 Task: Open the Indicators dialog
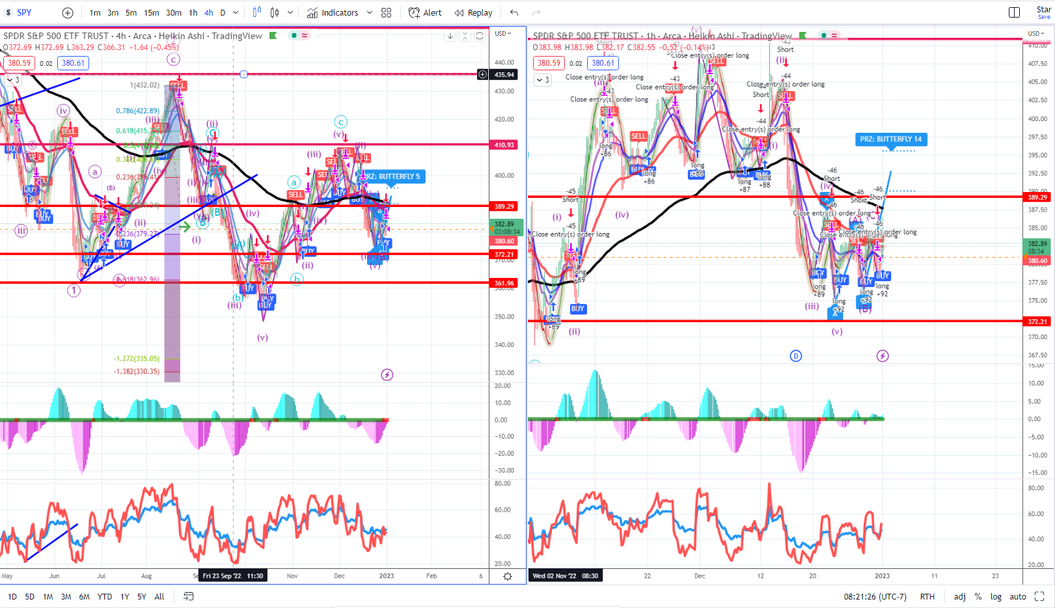pos(333,12)
